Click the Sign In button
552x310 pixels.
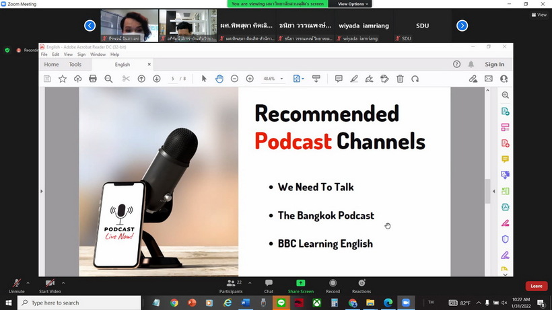coord(494,65)
